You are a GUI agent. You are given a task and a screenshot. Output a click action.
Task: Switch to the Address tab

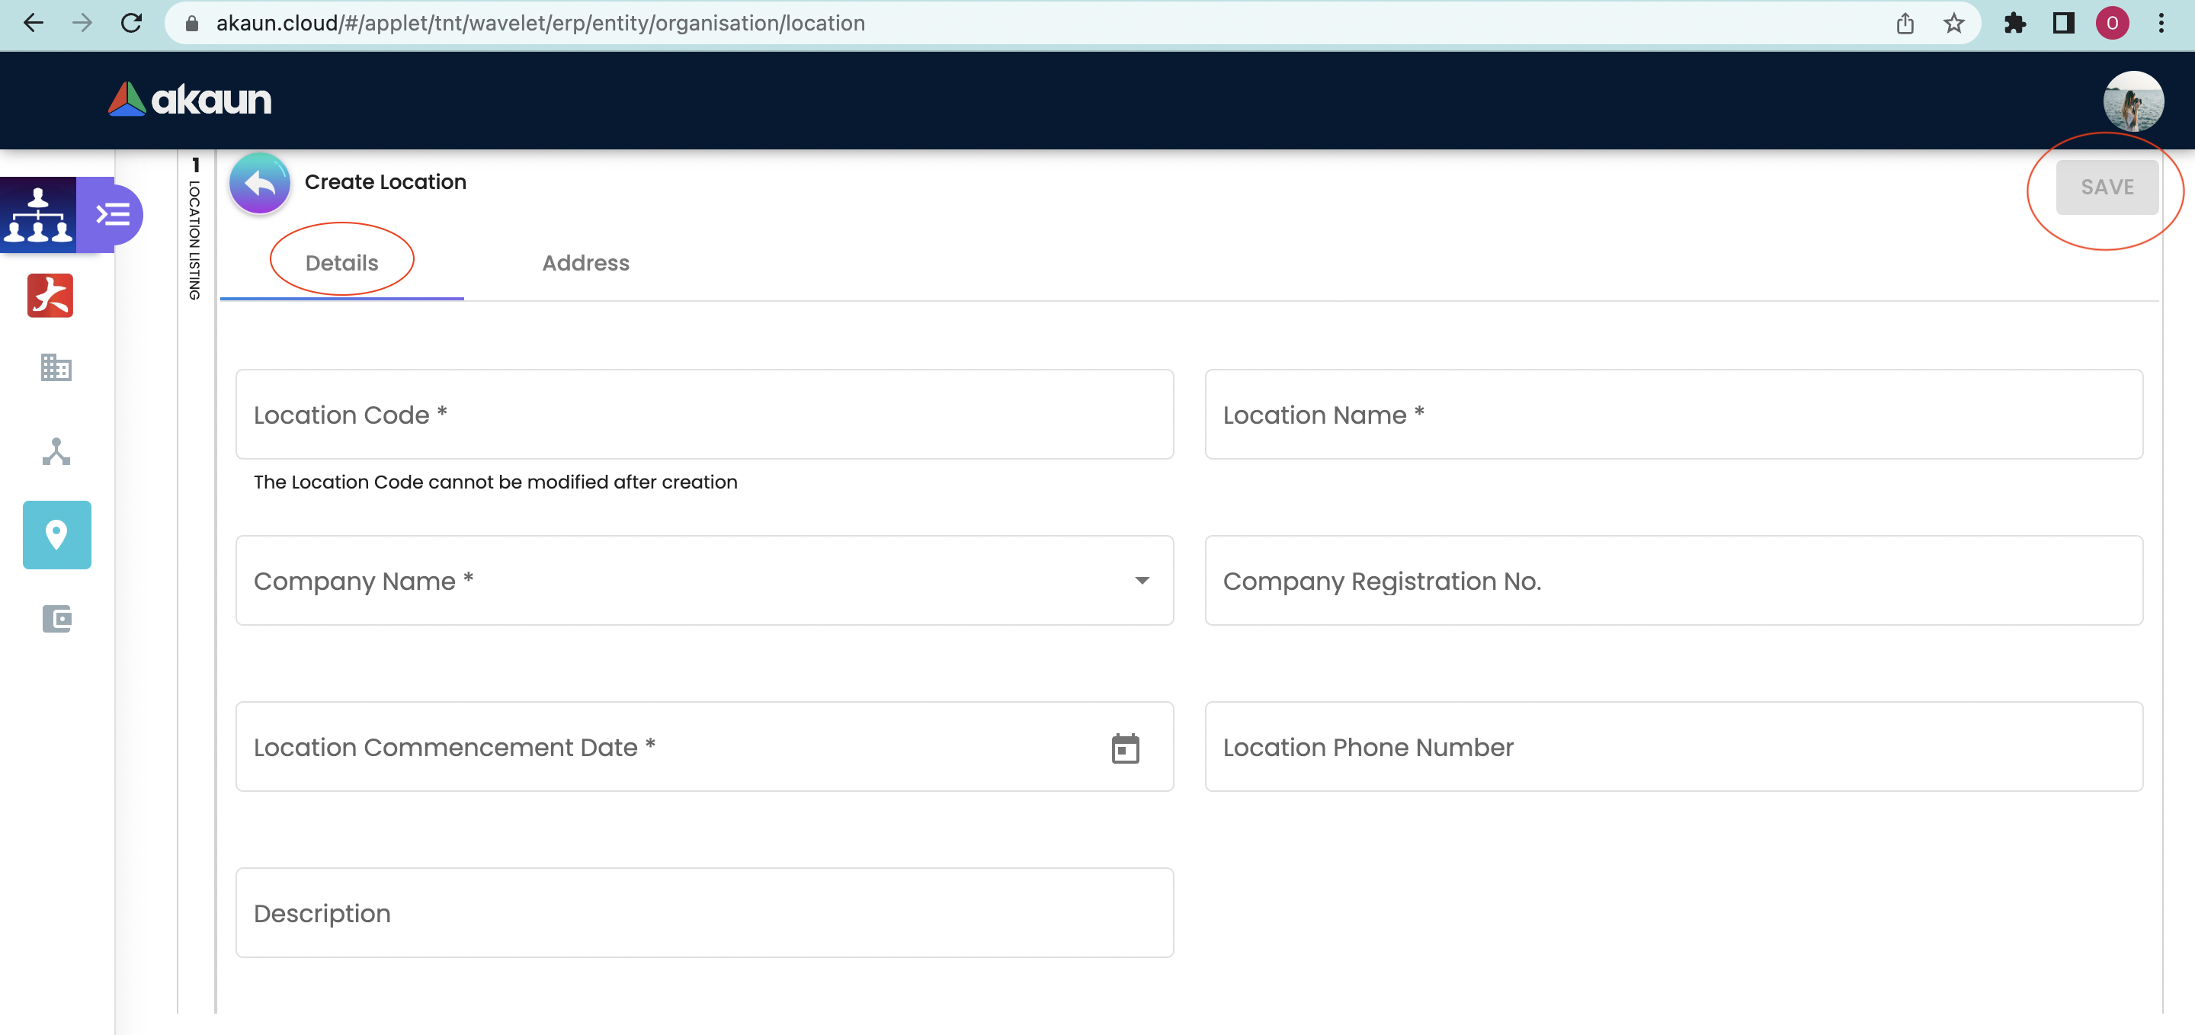click(x=585, y=263)
